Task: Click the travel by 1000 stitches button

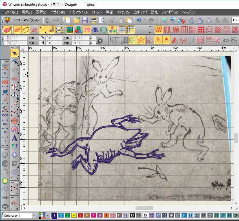Action: [x=5, y=115]
